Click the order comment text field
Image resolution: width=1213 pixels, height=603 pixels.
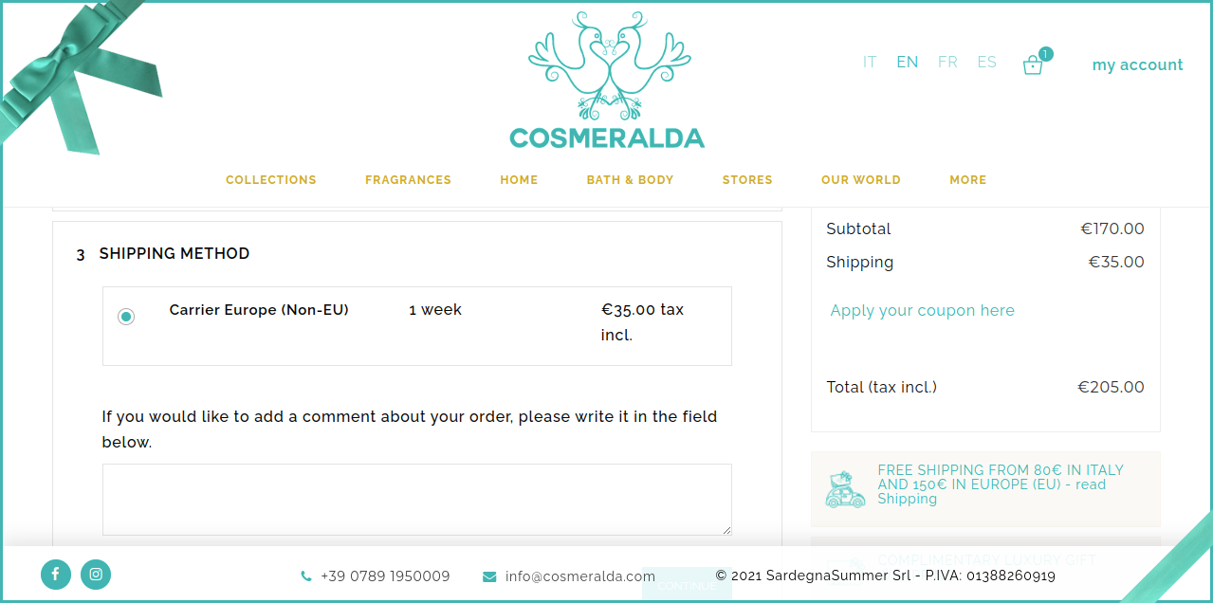pyautogui.click(x=416, y=499)
